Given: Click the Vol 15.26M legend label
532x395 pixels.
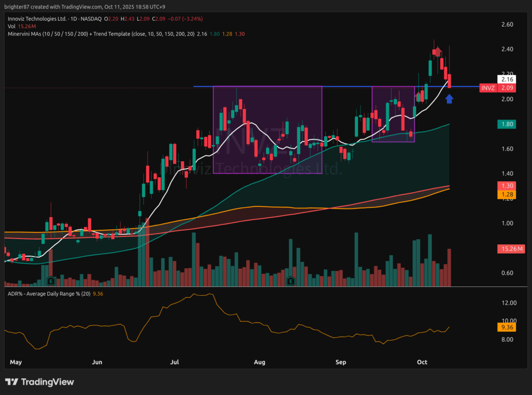Looking at the screenshot, I should (x=21, y=26).
